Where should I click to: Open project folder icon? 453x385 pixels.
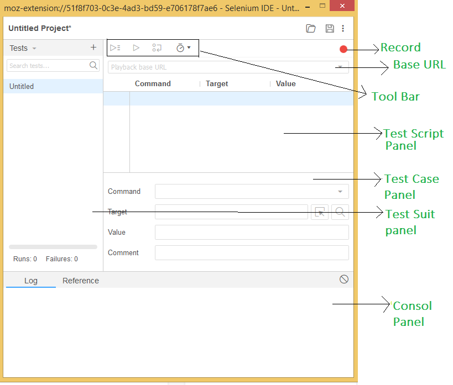click(x=311, y=28)
